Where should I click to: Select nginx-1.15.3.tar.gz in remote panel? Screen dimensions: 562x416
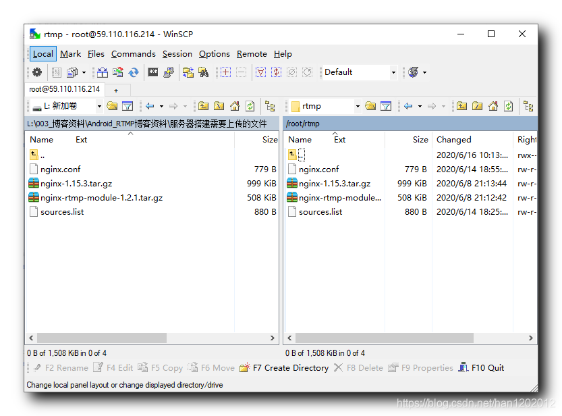(x=335, y=184)
